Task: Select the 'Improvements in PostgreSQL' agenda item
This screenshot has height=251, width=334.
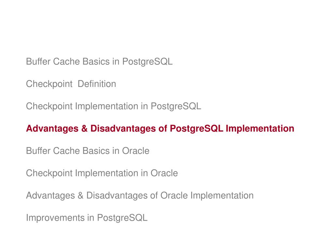Action: pyautogui.click(x=87, y=218)
